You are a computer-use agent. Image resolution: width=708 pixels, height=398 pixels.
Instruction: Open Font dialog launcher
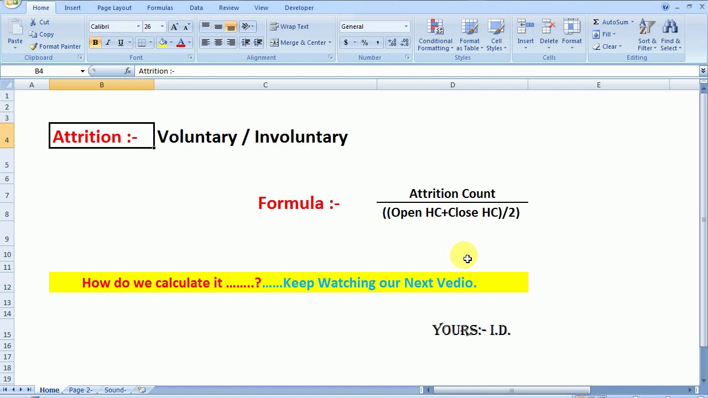(x=190, y=57)
